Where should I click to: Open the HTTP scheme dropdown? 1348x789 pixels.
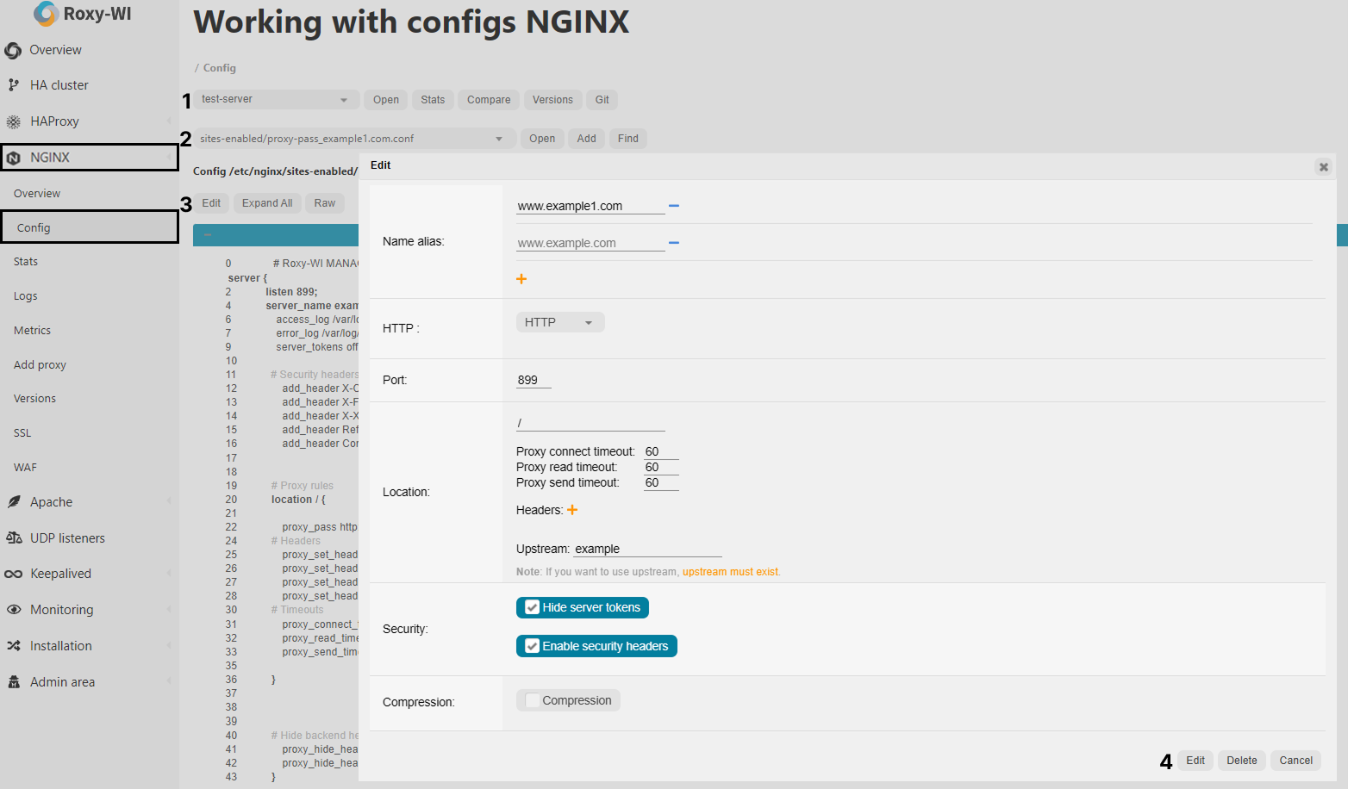(x=560, y=322)
